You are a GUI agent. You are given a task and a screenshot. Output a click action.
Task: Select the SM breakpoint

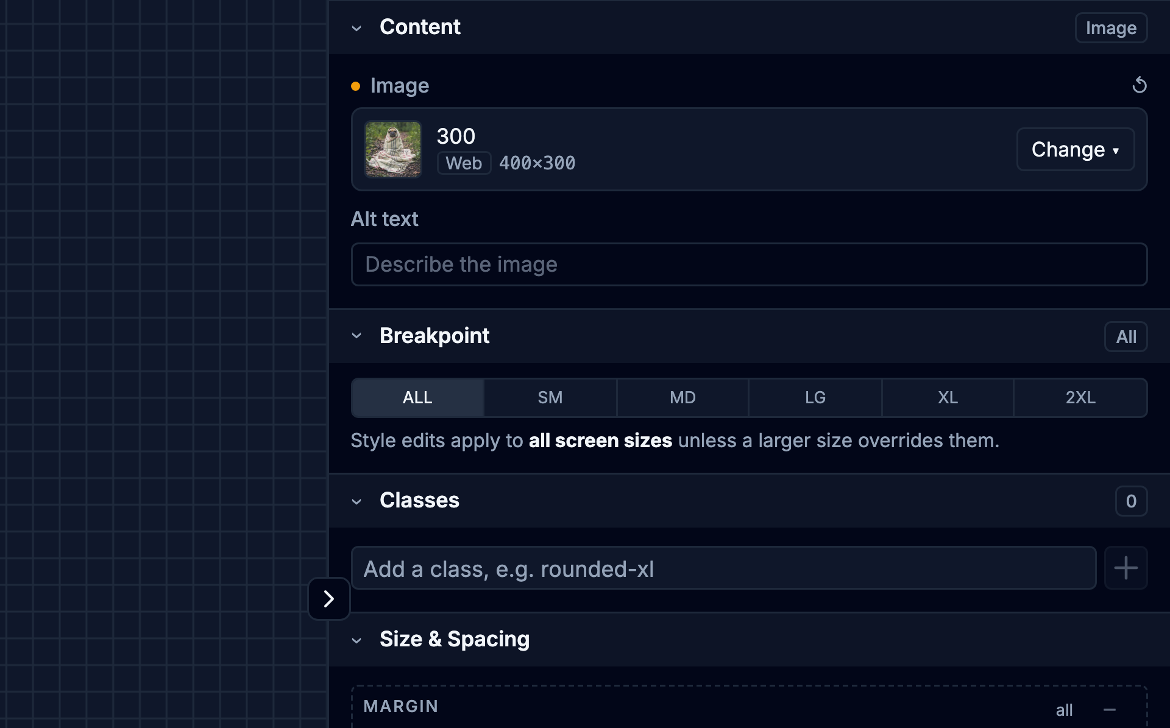tap(550, 398)
